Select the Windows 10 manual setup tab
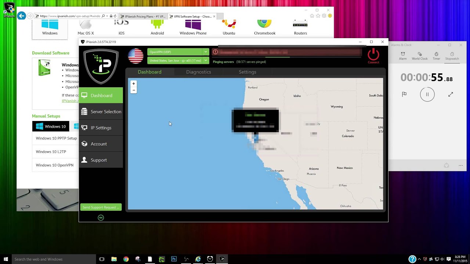The width and height of the screenshot is (470, 264). [51, 126]
